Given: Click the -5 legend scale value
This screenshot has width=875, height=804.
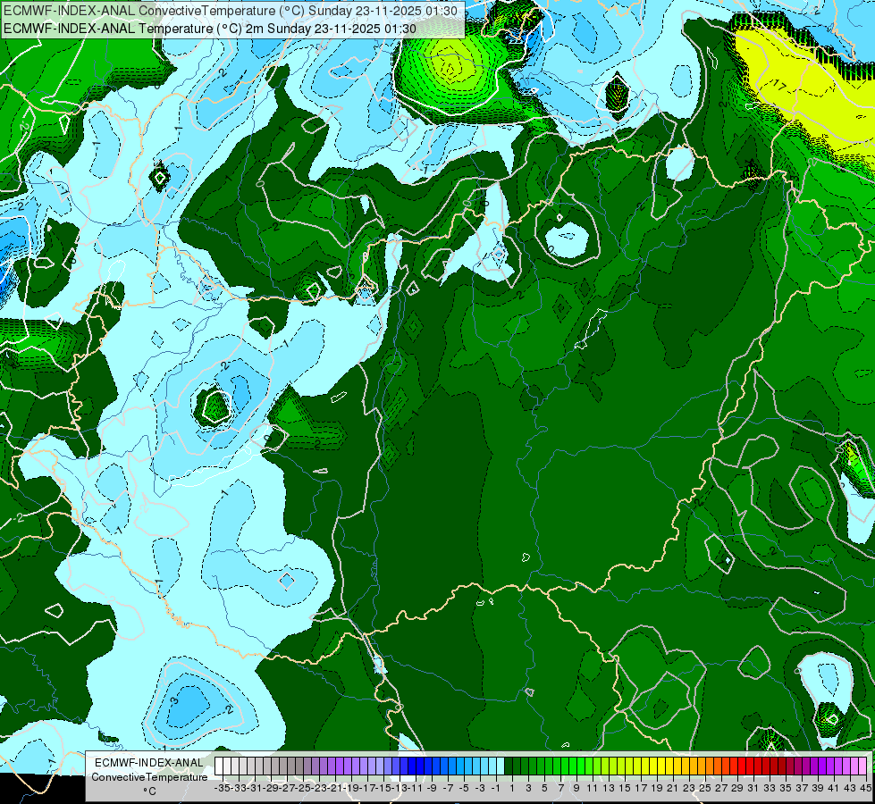Looking at the screenshot, I should coord(464,789).
